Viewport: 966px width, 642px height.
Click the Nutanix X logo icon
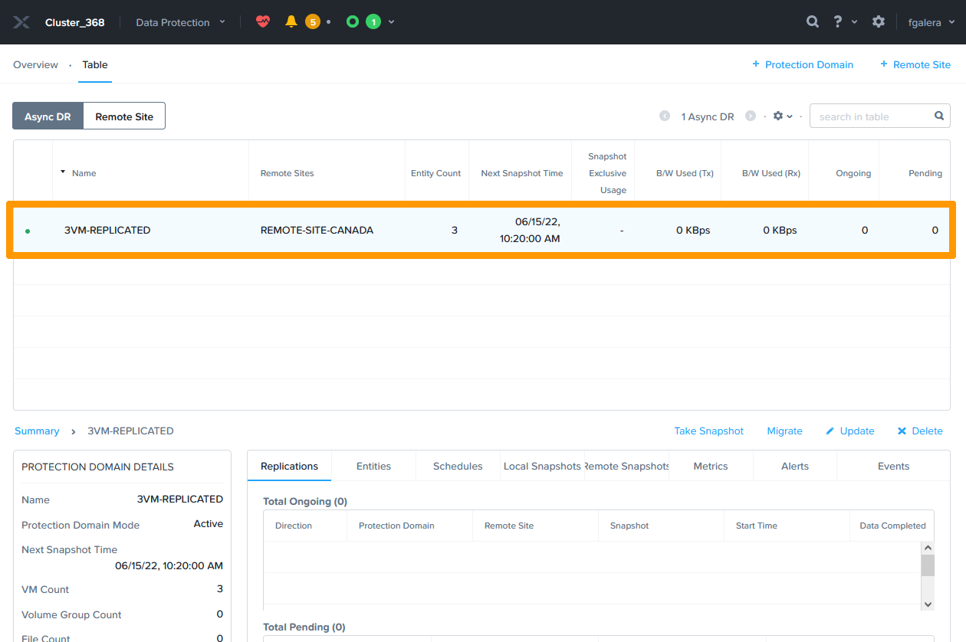(x=21, y=22)
